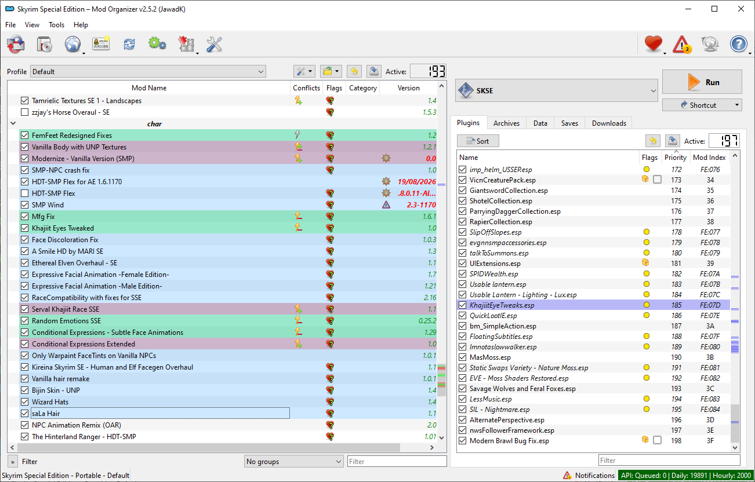Disable the SMP Wind mod checkbox
The width and height of the screenshot is (755, 482).
pos(24,205)
